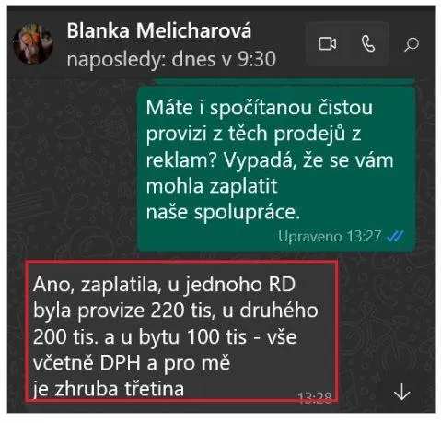441x423 pixels.
Task: Click "včetně DPH" text in the reply
Action: point(87,363)
